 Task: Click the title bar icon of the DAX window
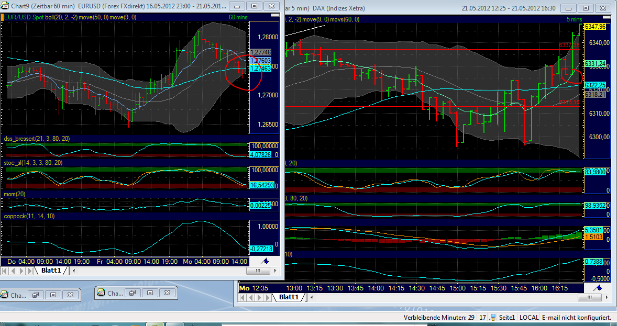point(286,8)
